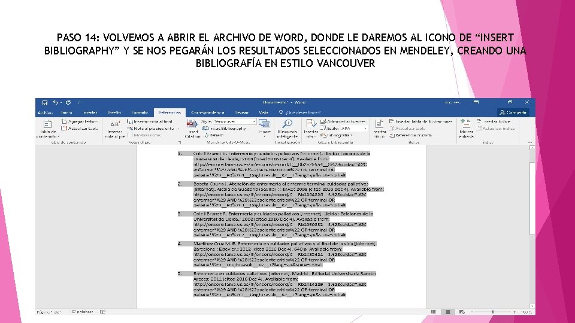The image size is (575, 323).
Task: Click the page count in status bar
Action: point(49,312)
